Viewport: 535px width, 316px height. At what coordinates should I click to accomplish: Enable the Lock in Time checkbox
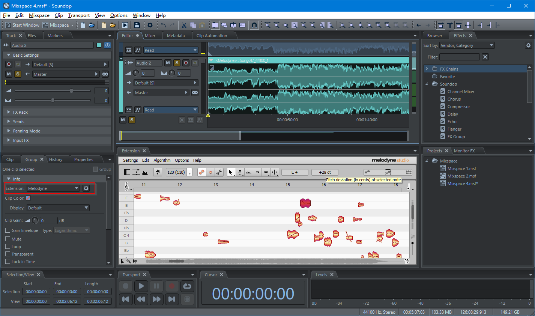click(x=8, y=262)
